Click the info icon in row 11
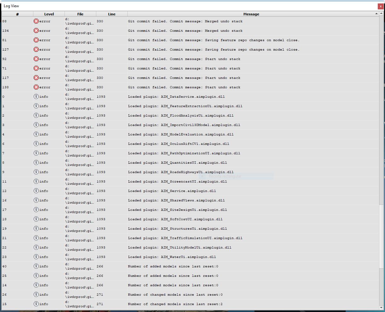This screenshot has height=312, width=385. [x=36, y=181]
